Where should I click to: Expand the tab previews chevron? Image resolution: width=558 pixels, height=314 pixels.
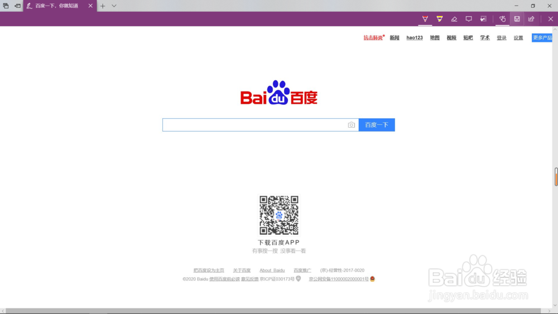point(114,6)
